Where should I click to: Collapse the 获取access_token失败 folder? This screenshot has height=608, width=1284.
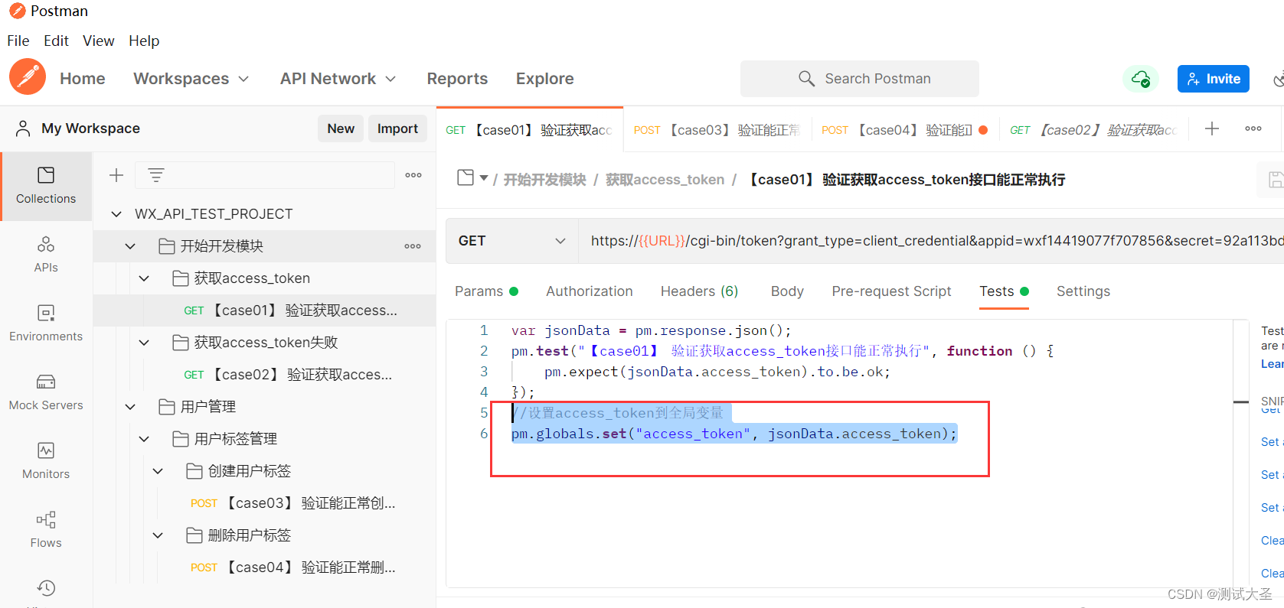[x=144, y=343]
